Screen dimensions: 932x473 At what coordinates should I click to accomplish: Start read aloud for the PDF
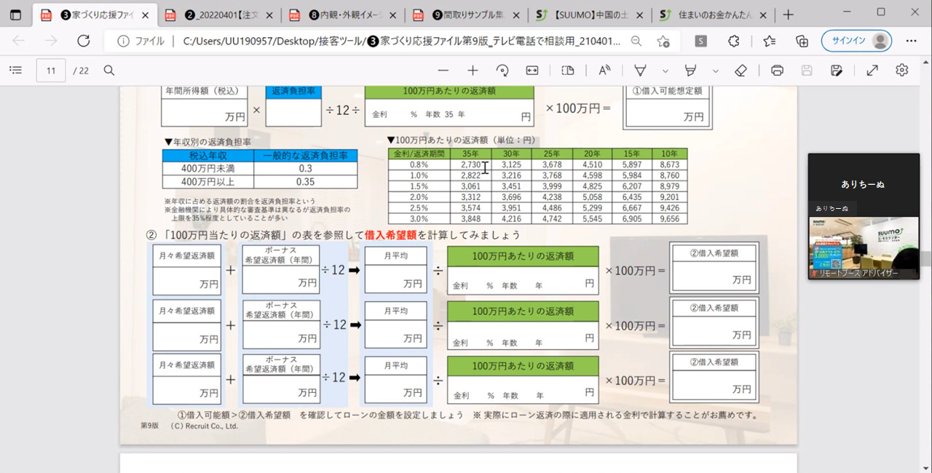[x=604, y=71]
